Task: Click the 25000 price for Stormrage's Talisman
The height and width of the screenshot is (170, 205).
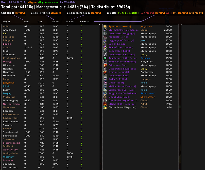Action: 168,30
